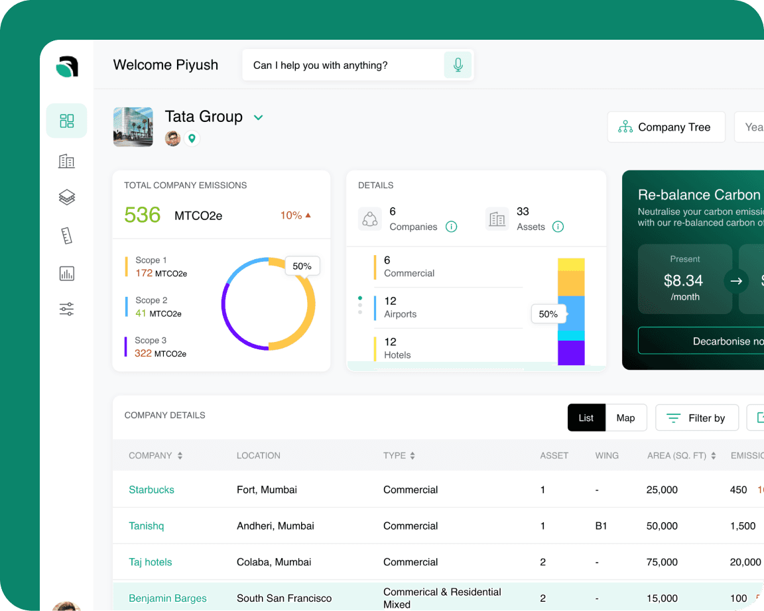Click the Decarbonise now button

701,341
